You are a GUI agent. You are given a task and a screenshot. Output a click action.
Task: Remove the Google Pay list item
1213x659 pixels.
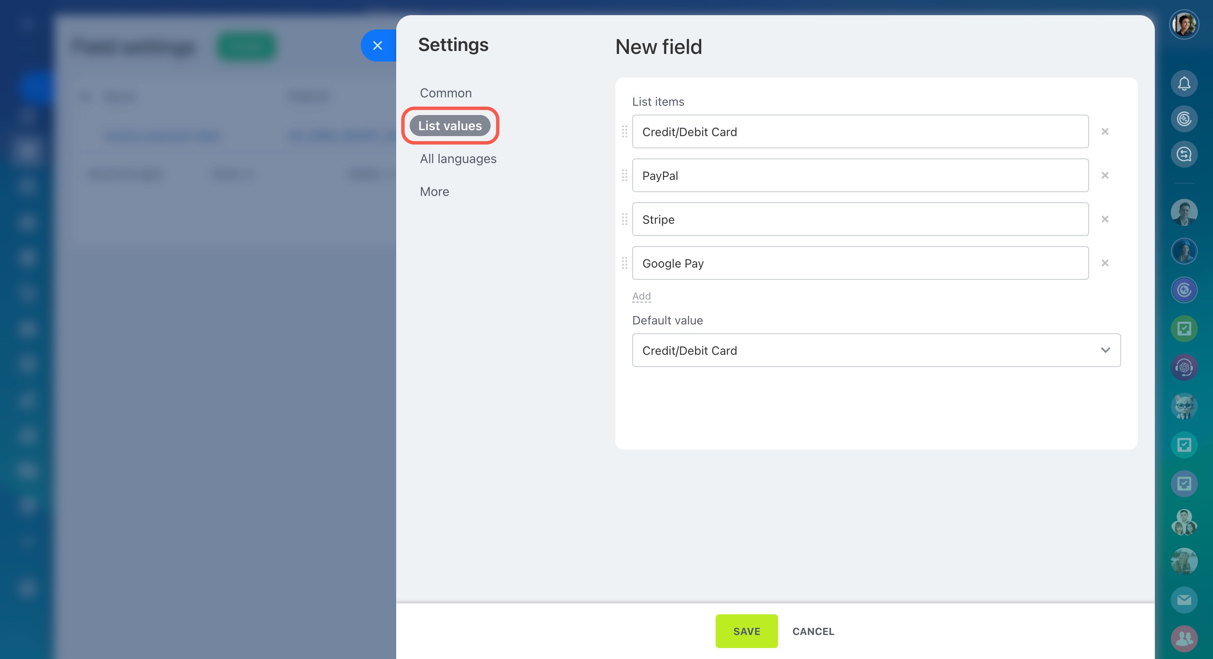[x=1105, y=263]
